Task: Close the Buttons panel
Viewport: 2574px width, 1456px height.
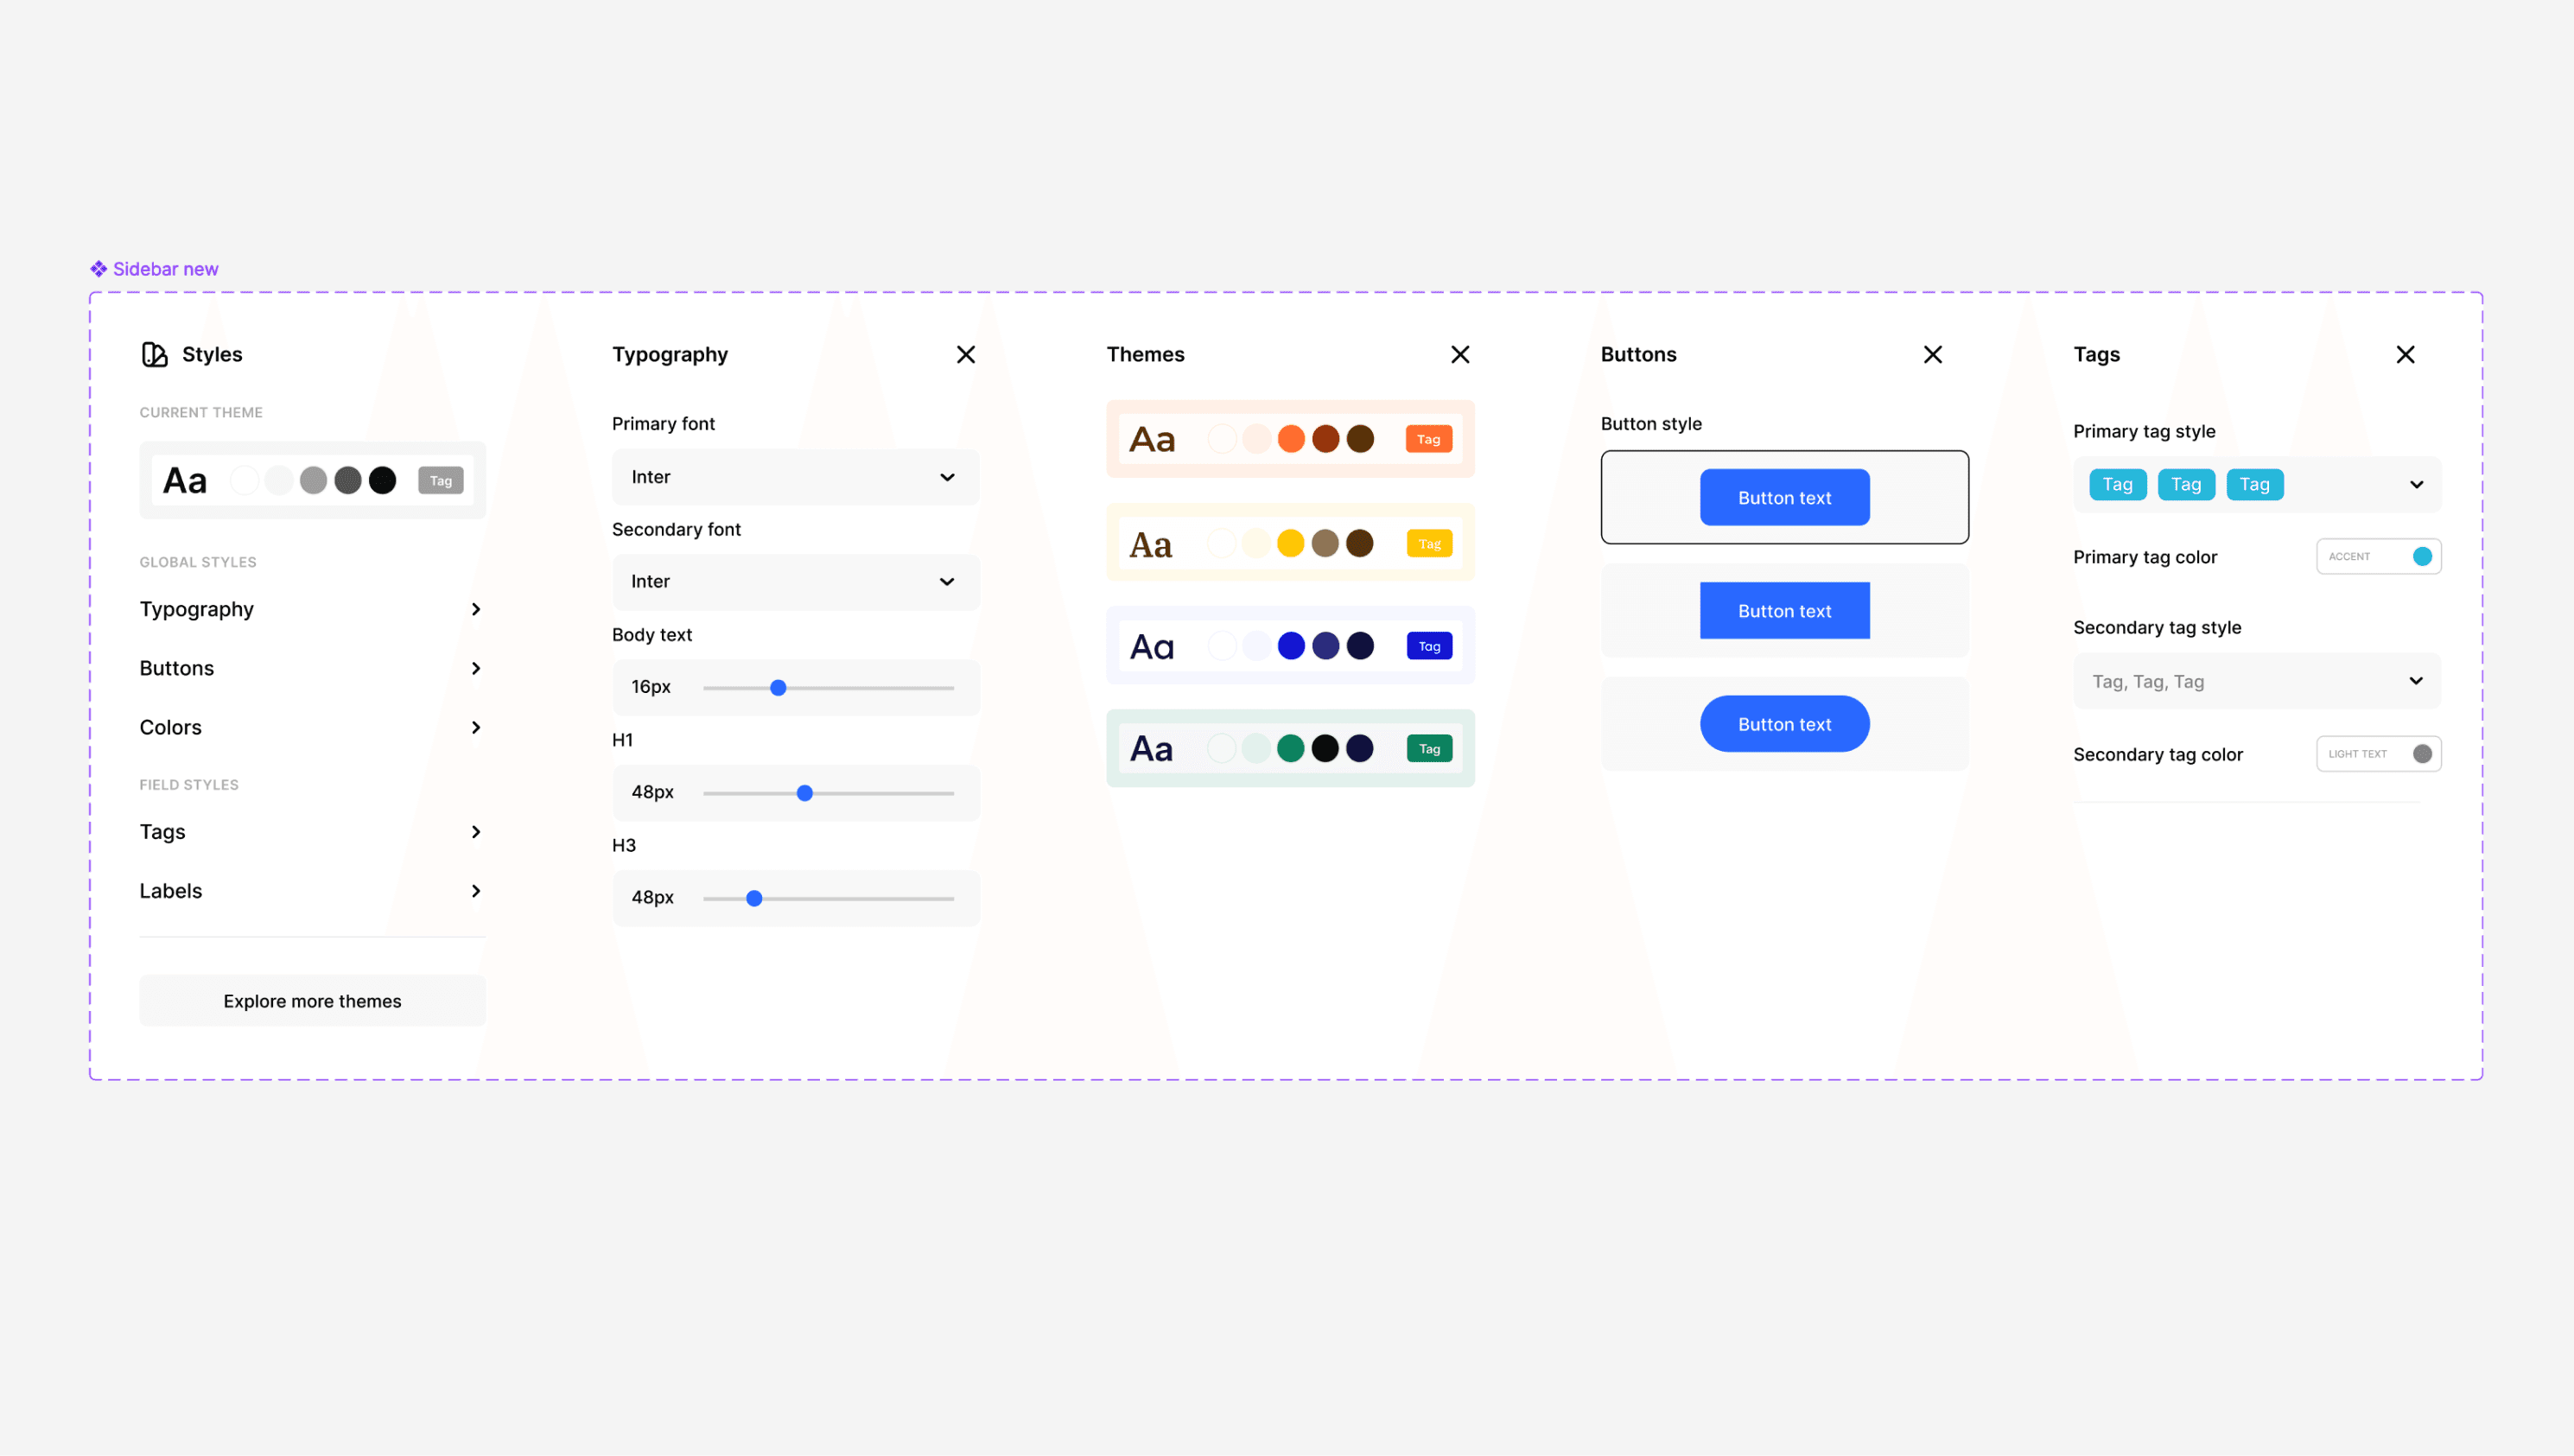Action: tap(1932, 354)
